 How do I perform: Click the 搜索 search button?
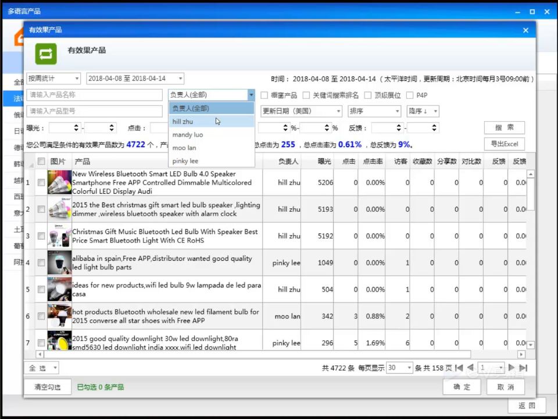[x=505, y=127]
